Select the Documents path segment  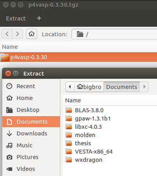(x=121, y=87)
